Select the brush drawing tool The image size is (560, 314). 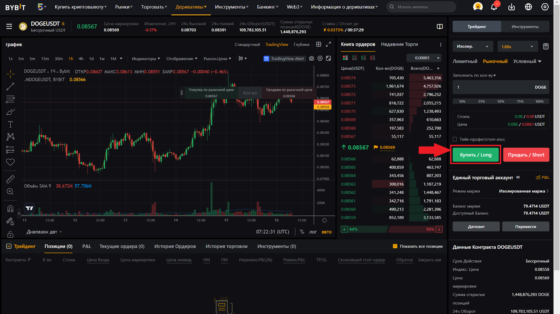point(10,112)
